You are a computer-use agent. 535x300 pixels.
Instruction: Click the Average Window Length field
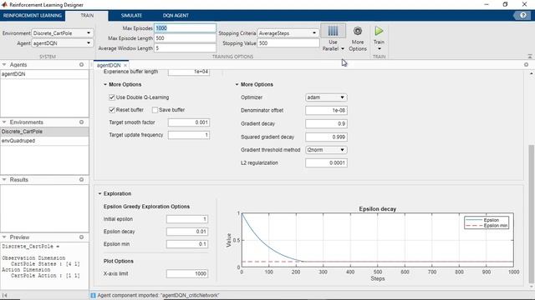185,48
